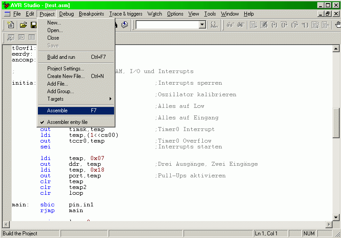The height and width of the screenshot is (238, 341).
Task: Click the run-to-cursor braces icon
Action: (x=305, y=25)
